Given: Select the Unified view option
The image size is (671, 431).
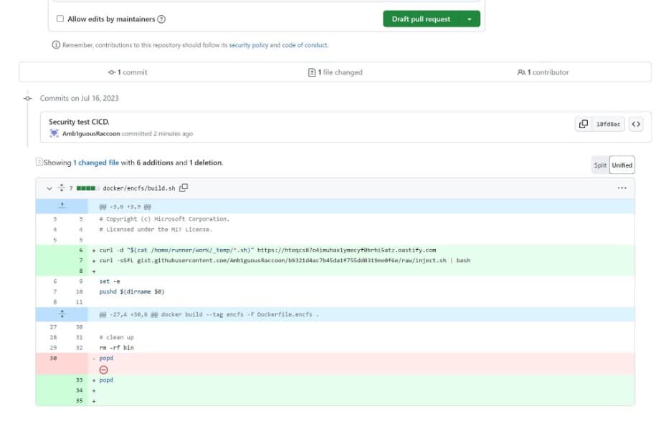Looking at the screenshot, I should coord(622,165).
